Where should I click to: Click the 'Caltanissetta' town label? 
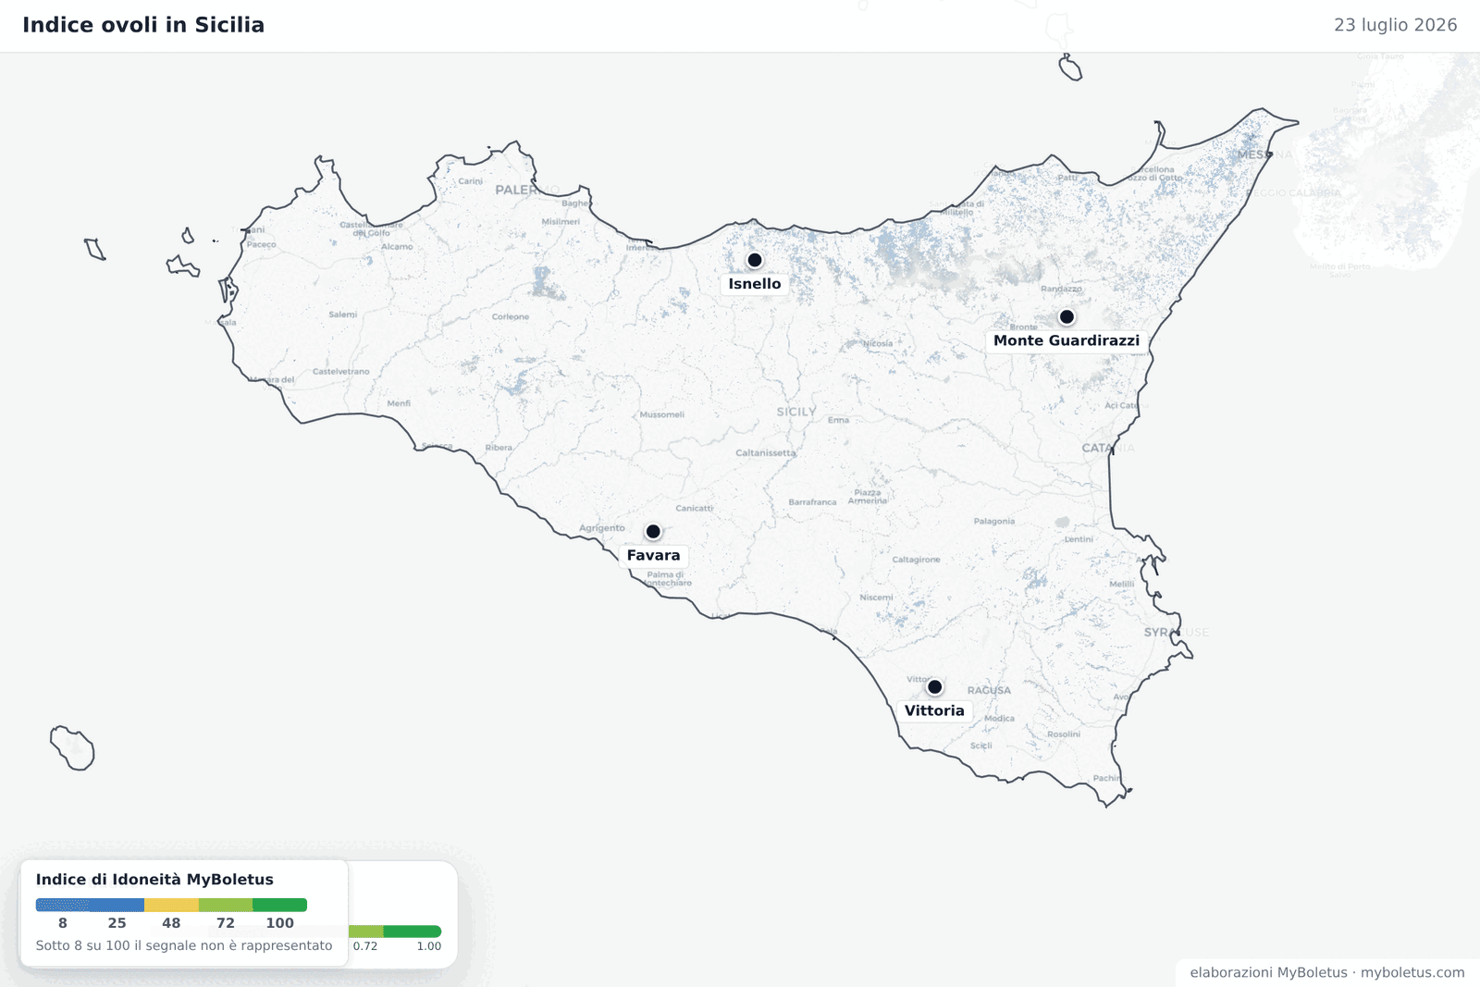pos(765,453)
